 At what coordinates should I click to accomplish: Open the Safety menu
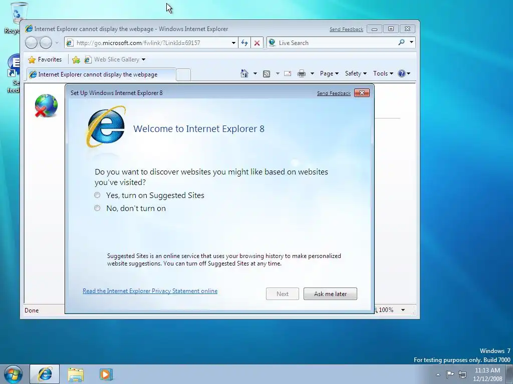(356, 73)
